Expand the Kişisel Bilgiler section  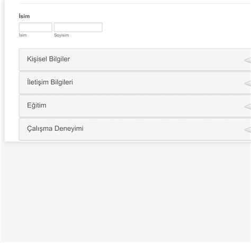pyautogui.click(x=135, y=60)
